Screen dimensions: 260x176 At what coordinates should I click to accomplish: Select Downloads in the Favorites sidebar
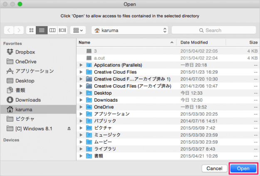click(28, 100)
